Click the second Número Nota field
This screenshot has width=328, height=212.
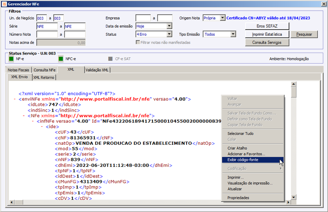pos(75,34)
